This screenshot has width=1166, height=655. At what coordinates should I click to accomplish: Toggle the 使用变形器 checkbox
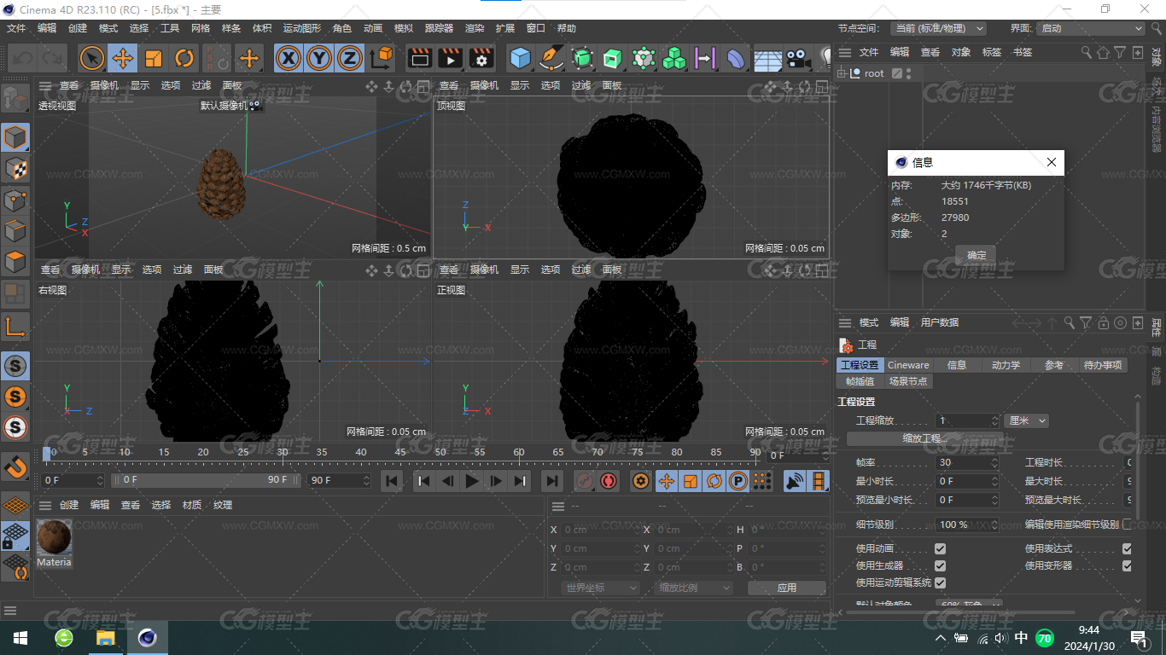1127,565
